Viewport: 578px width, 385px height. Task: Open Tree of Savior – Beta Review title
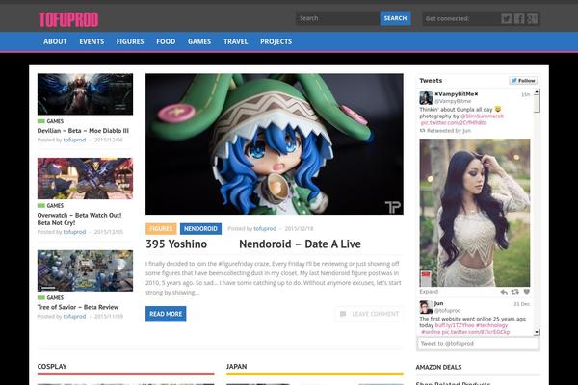[x=78, y=307]
